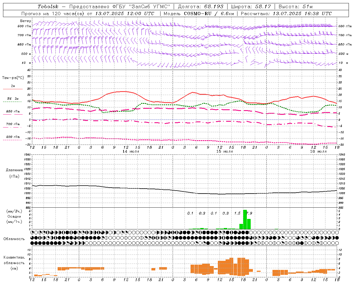Select the 10 м wind level label on left
Viewport: 353px width, 282px height.
[26, 63]
